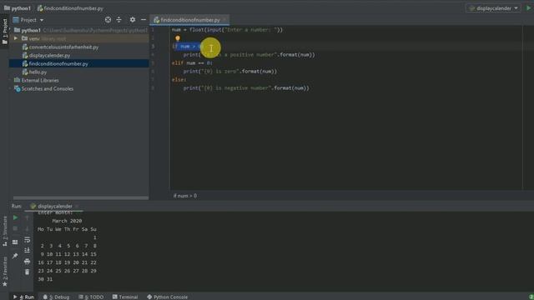Click the 'elif num == 0:' code line
534x300 pixels.
click(x=192, y=63)
